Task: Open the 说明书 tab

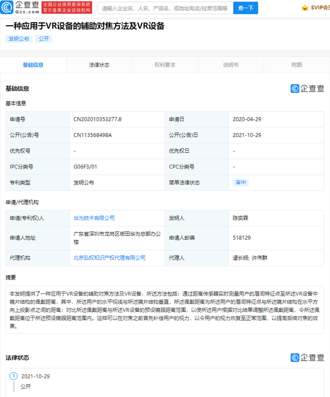Action: point(230,65)
